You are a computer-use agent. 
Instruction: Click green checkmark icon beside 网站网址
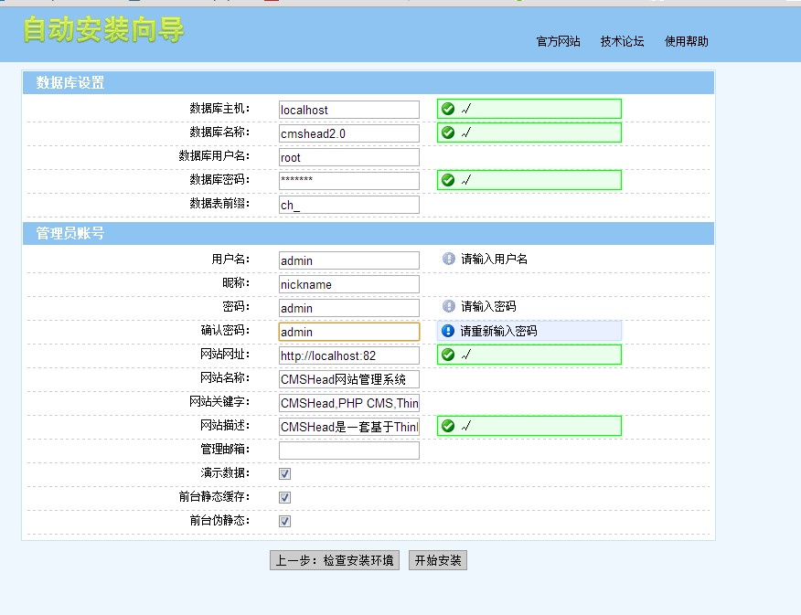[448, 355]
